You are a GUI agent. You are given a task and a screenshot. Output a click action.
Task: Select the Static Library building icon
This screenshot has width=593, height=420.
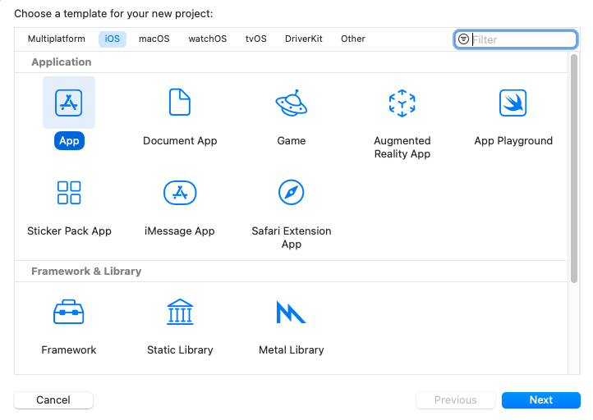pos(180,313)
